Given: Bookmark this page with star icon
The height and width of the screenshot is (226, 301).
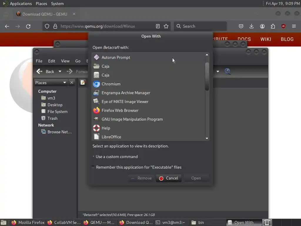Looking at the screenshot, I should coord(166,26).
